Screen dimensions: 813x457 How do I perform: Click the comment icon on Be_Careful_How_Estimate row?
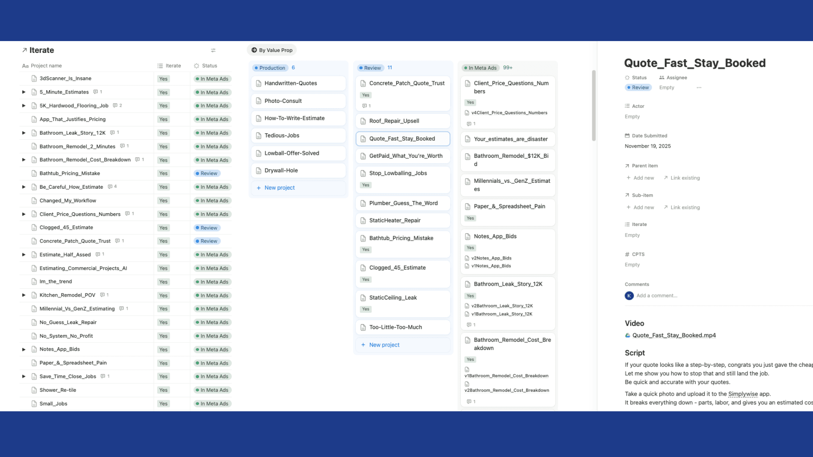(110, 187)
